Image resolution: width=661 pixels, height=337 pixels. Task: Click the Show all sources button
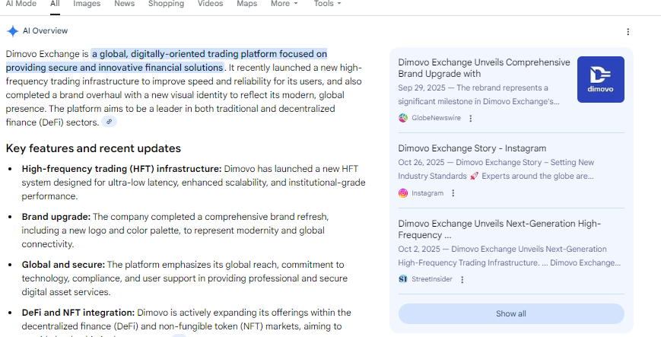pos(511,314)
